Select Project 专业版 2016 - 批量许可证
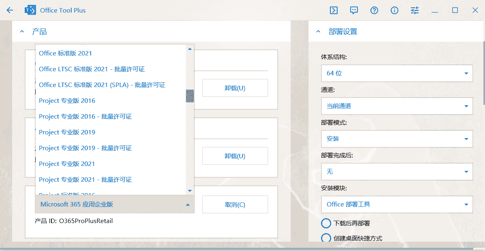This screenshot has height=251, width=485. (x=111, y=116)
